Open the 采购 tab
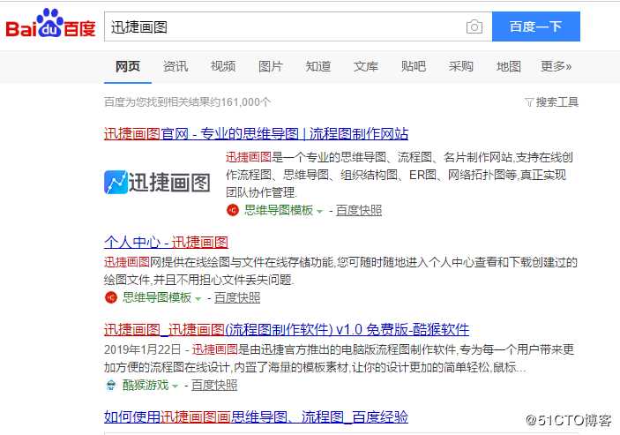Screen dimensions: 620x435 tap(460, 66)
